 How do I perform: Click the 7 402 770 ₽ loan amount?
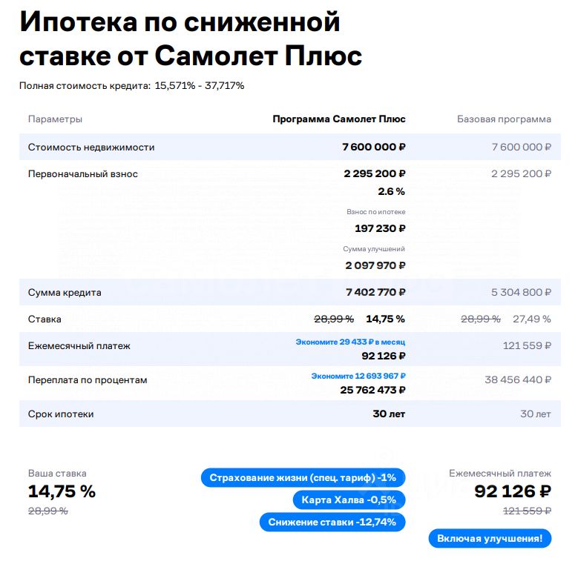click(x=375, y=293)
